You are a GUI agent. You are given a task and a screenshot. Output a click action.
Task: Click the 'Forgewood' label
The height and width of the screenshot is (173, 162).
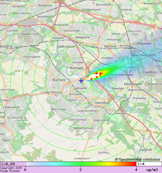[x=128, y=67]
